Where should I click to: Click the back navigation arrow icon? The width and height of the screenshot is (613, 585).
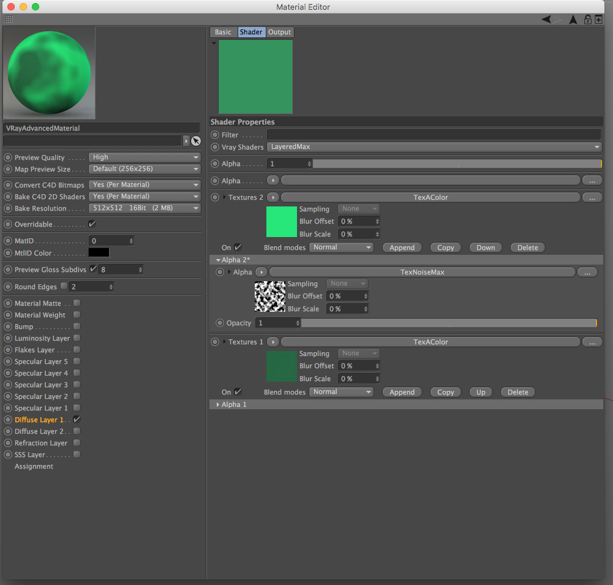point(546,19)
